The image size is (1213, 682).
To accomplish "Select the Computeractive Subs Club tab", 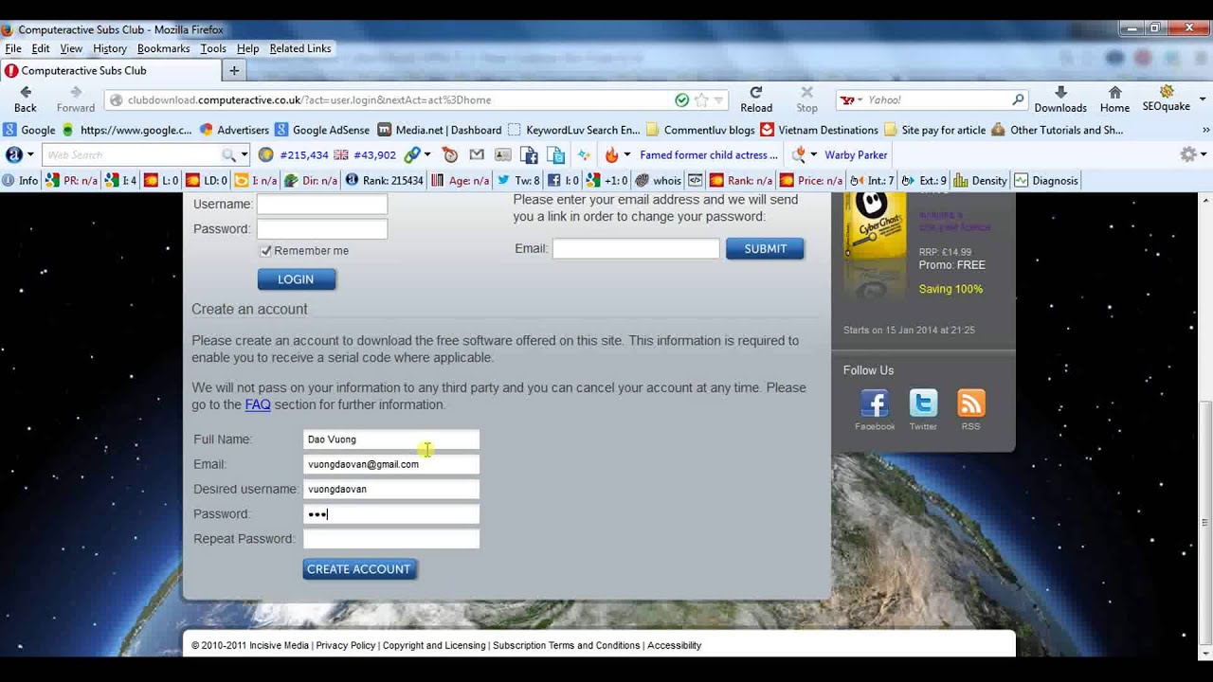I will tap(111, 70).
